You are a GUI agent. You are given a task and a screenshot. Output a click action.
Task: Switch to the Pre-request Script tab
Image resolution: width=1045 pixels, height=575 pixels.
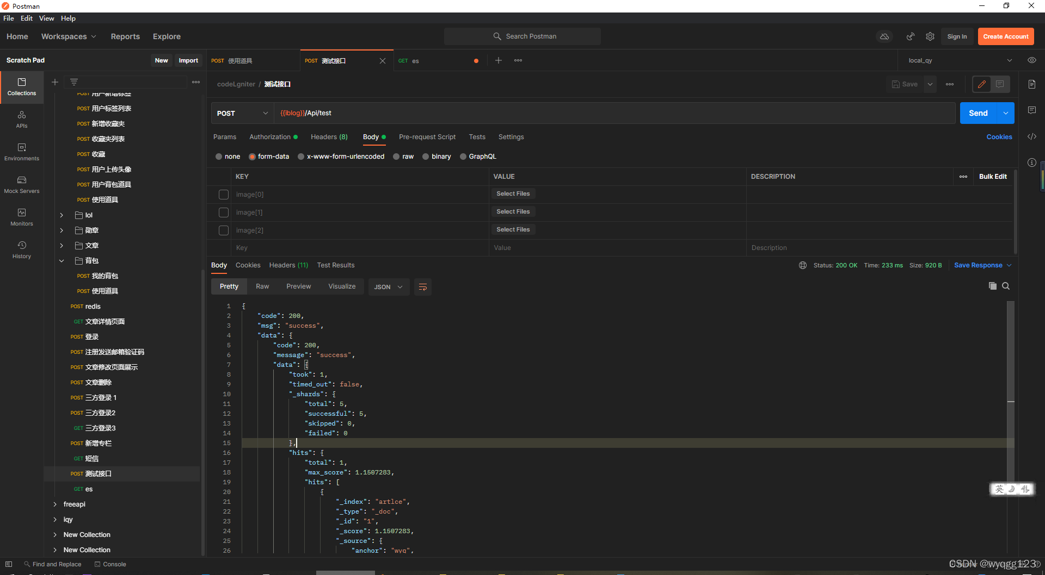tap(427, 137)
